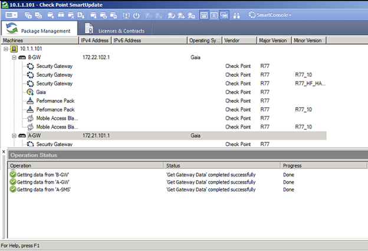The image size is (368, 251).
Task: Click Mobile Access Blade icon in R77_10 row
Action: pyautogui.click(x=30, y=127)
